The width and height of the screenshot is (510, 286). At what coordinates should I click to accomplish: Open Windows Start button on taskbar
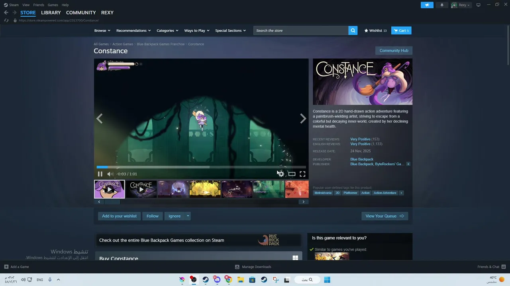[327, 280]
